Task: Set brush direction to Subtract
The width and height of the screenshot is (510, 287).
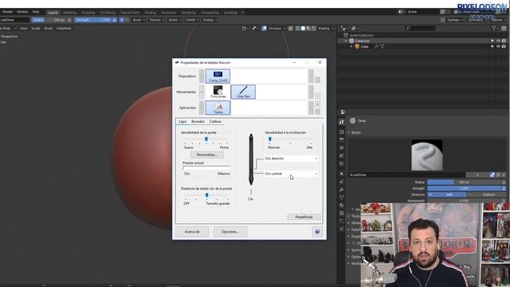Action: [x=486, y=195]
